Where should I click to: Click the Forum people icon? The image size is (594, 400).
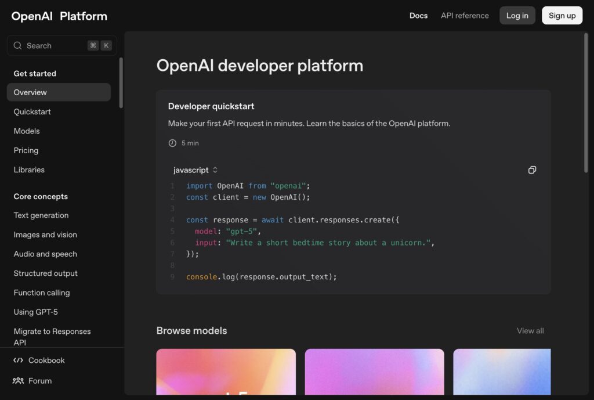pyautogui.click(x=18, y=381)
